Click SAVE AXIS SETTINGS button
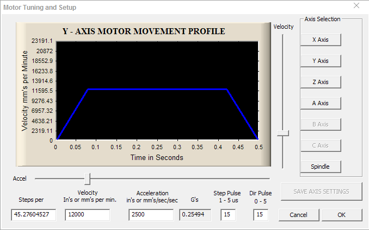 [x=321, y=191]
